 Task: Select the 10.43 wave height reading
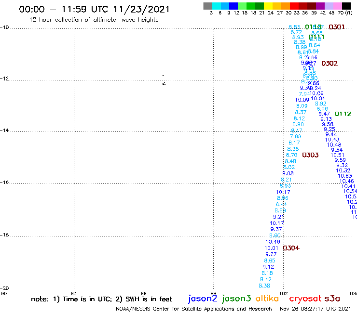tap(332, 140)
